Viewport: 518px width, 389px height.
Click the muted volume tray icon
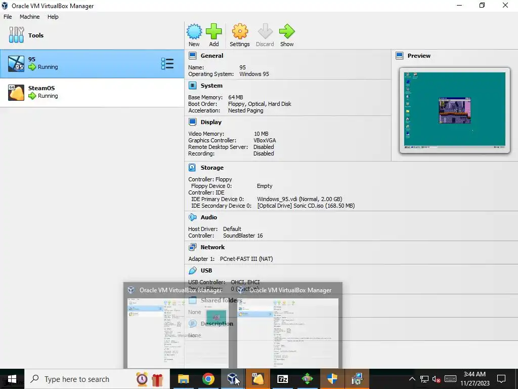click(x=437, y=379)
